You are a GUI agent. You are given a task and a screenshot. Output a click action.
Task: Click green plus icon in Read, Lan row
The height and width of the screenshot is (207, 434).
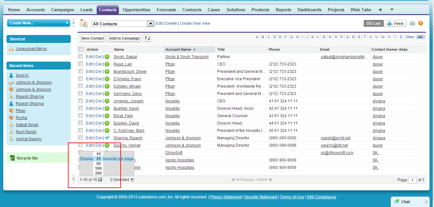tap(107, 64)
